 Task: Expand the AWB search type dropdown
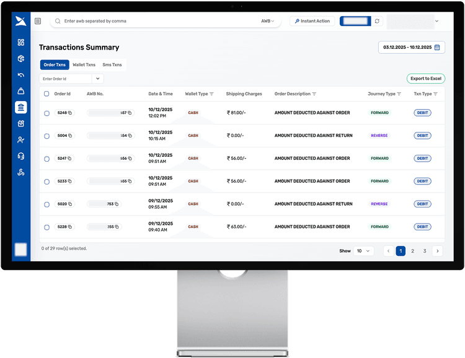268,21
